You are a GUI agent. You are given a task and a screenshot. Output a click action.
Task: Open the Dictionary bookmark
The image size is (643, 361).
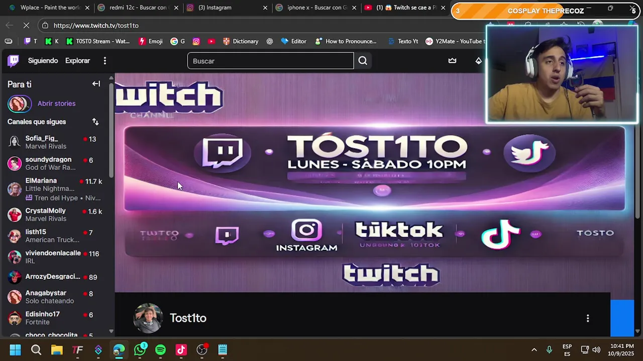pos(240,41)
